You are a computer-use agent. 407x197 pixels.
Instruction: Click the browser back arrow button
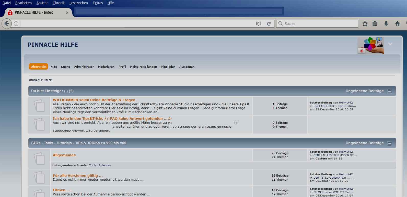7,24
